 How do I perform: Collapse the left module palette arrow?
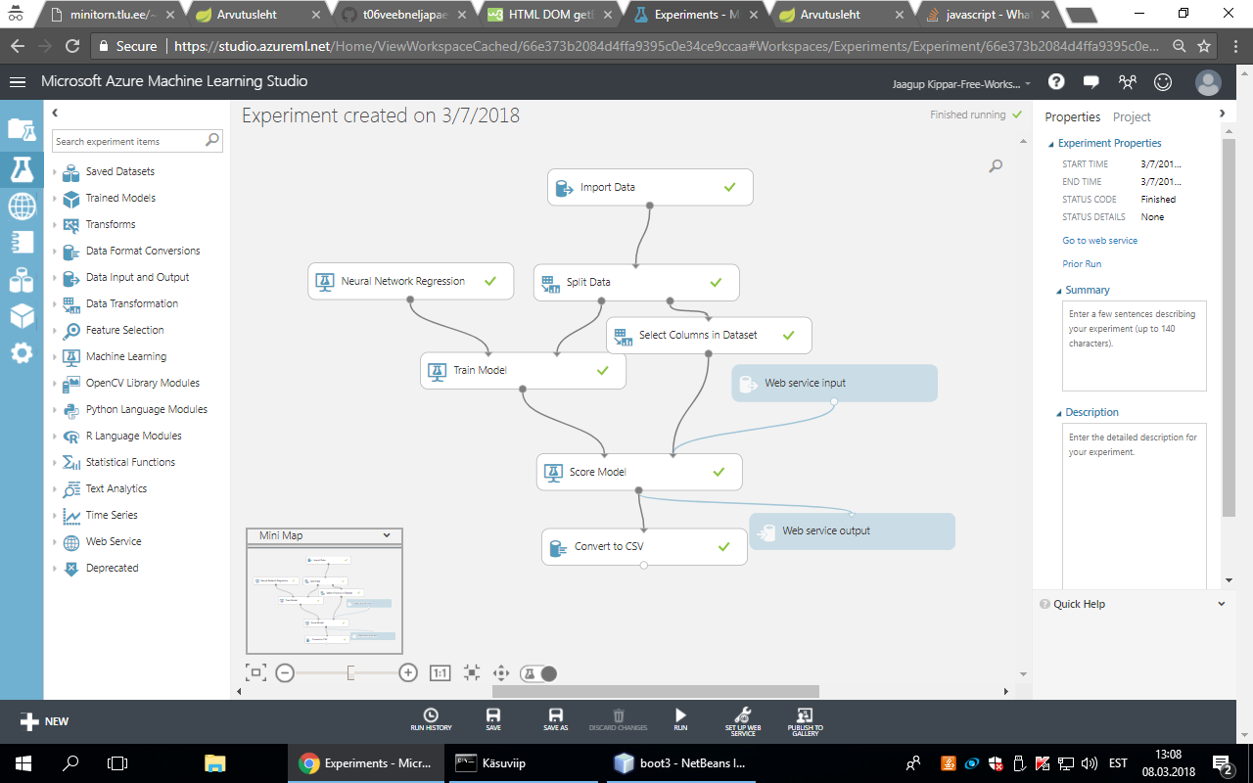pyautogui.click(x=55, y=114)
